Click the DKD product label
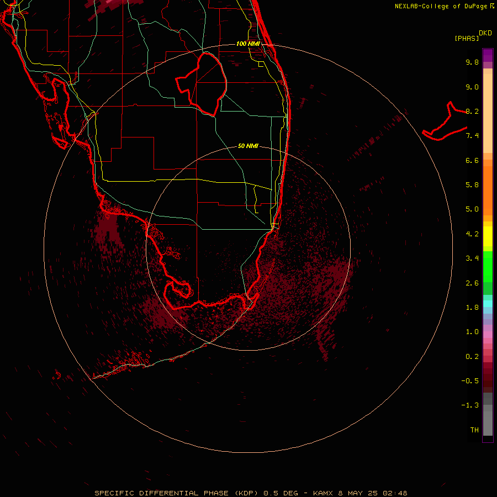 coord(485,33)
